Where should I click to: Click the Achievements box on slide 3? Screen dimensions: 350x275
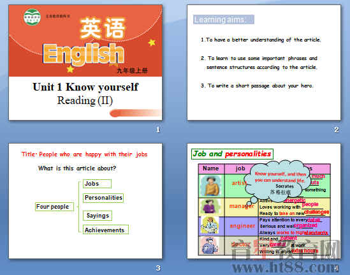click(106, 230)
